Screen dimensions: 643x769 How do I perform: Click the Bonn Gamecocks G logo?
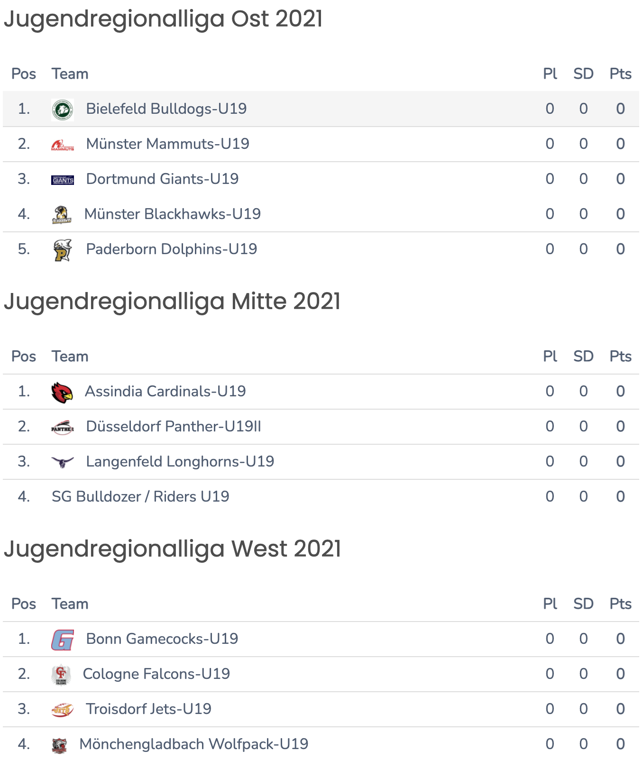[63, 640]
